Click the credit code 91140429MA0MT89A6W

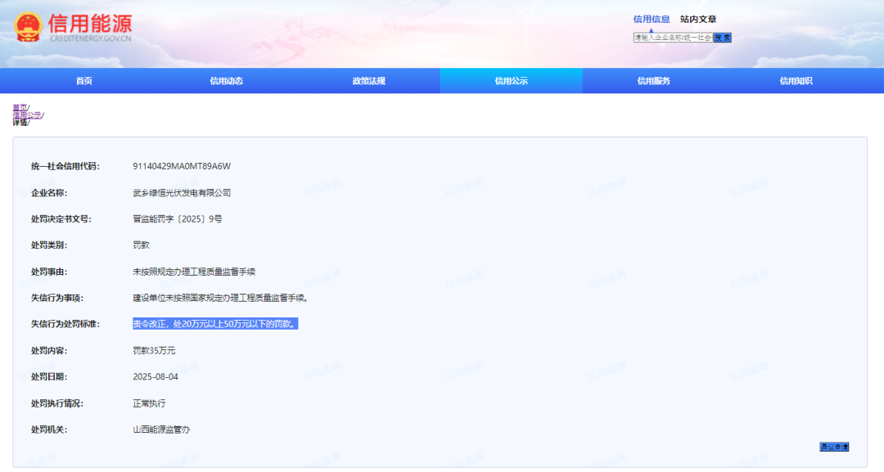click(182, 166)
